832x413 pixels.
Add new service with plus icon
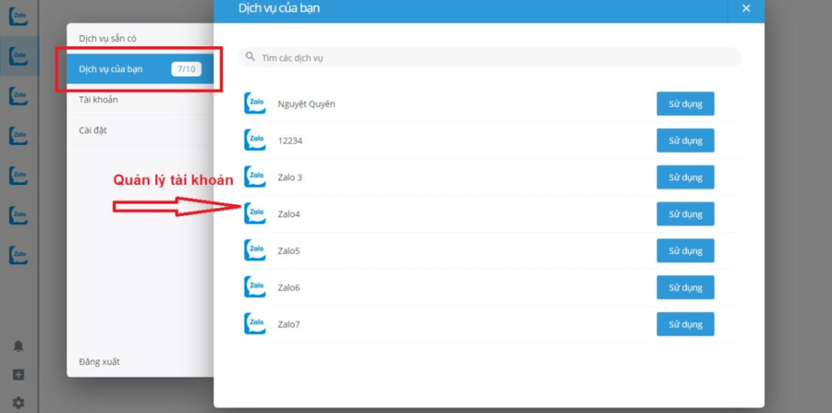coord(18,375)
